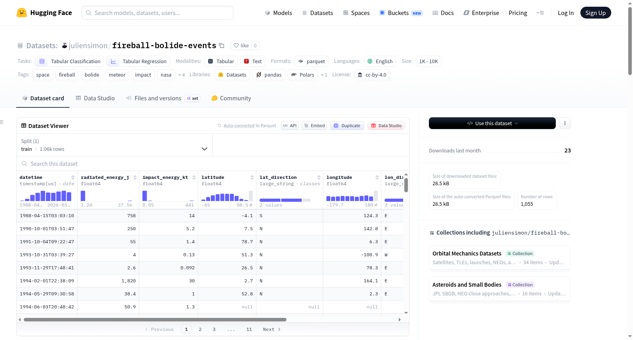The width and height of the screenshot is (633, 340).
Task: Open Files and versions tab
Action: (163, 98)
